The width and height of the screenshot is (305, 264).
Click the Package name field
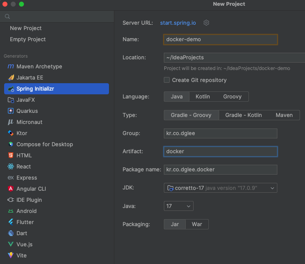click(x=220, y=170)
